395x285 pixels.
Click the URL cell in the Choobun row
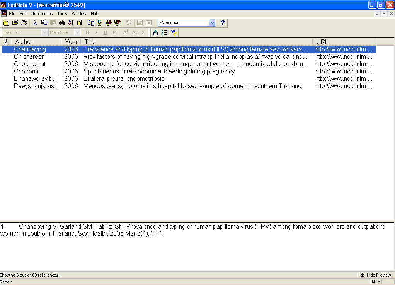click(344, 71)
